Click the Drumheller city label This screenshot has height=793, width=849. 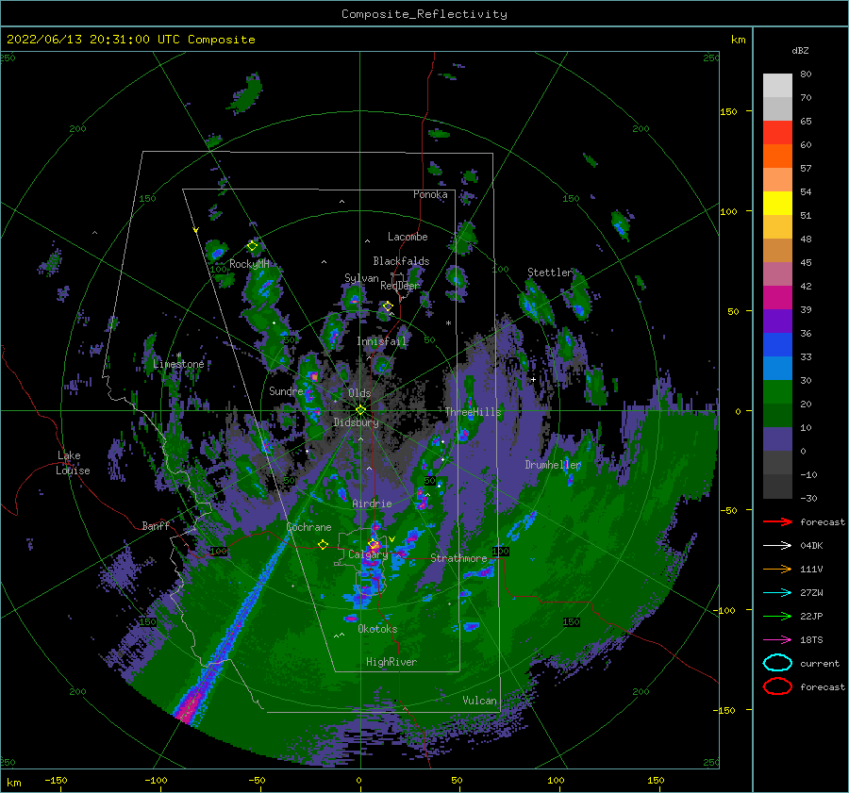click(x=553, y=465)
